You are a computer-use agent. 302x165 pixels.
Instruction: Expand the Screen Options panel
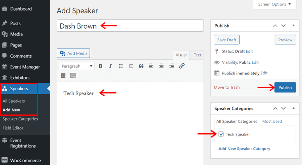(275, 4)
